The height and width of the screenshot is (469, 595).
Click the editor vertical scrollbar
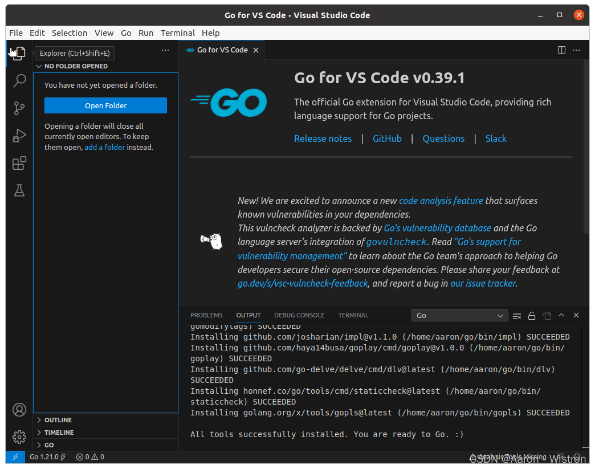coord(586,147)
